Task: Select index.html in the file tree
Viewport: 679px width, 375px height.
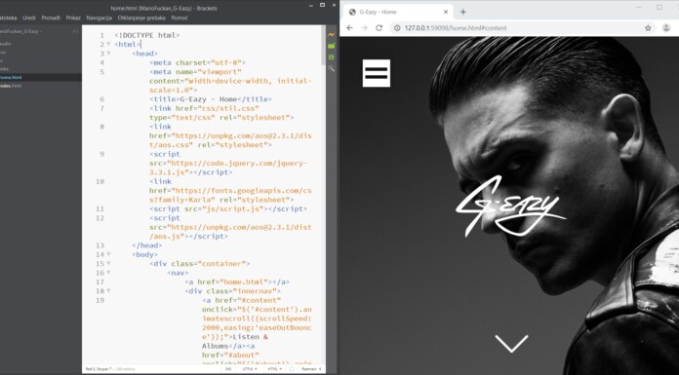Action: click(11, 86)
